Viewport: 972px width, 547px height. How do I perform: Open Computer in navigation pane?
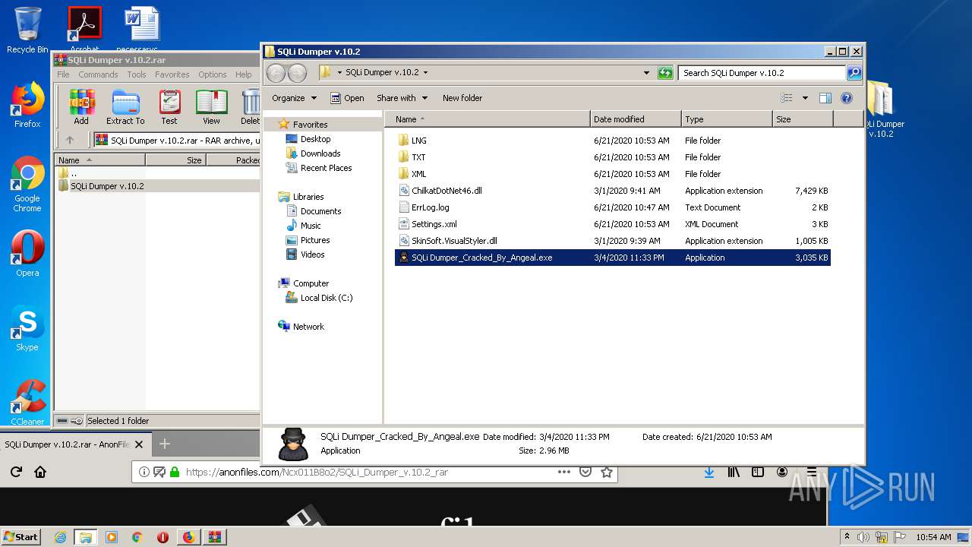pos(311,283)
